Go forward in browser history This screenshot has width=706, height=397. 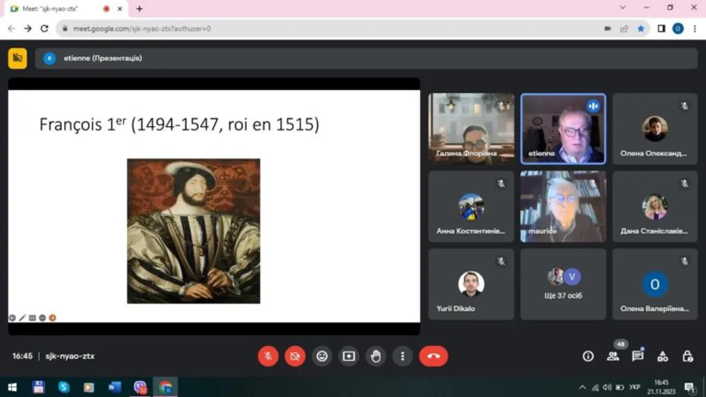pyautogui.click(x=28, y=29)
